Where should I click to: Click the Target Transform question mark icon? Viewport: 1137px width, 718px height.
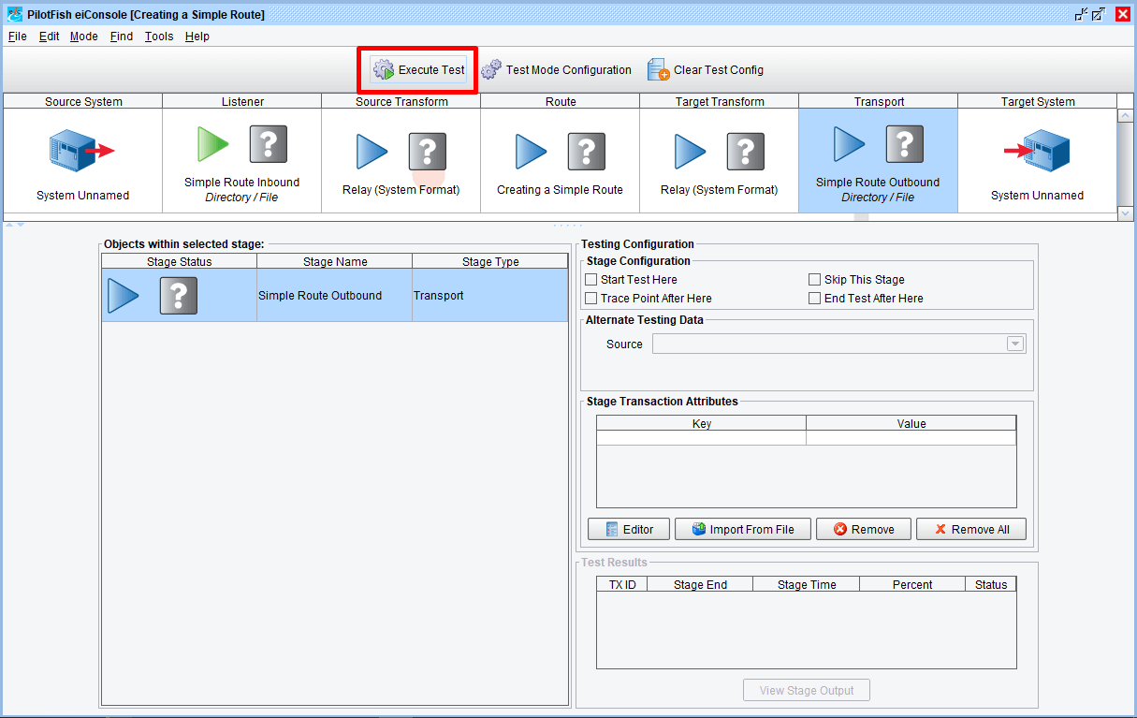pos(745,151)
